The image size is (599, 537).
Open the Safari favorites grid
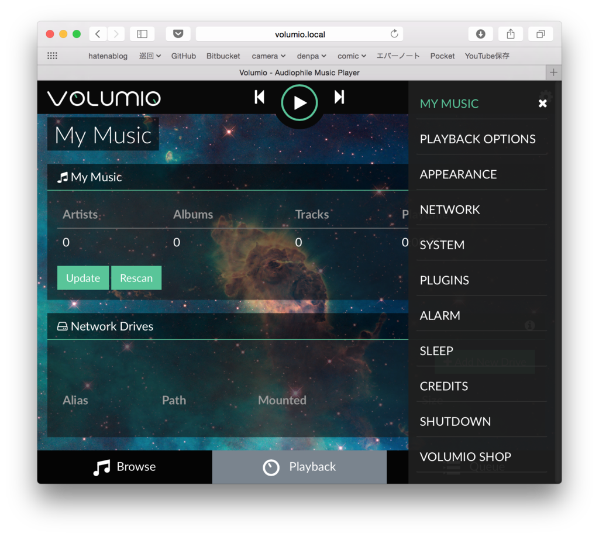52,56
